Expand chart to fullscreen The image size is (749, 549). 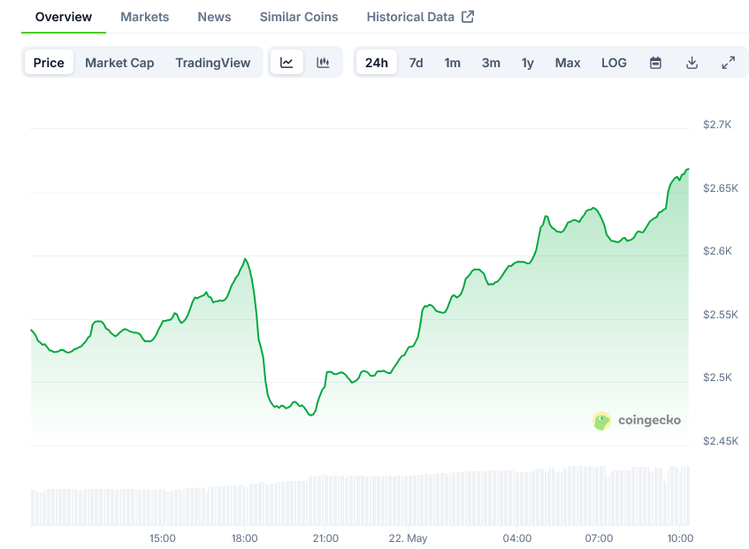coord(728,63)
